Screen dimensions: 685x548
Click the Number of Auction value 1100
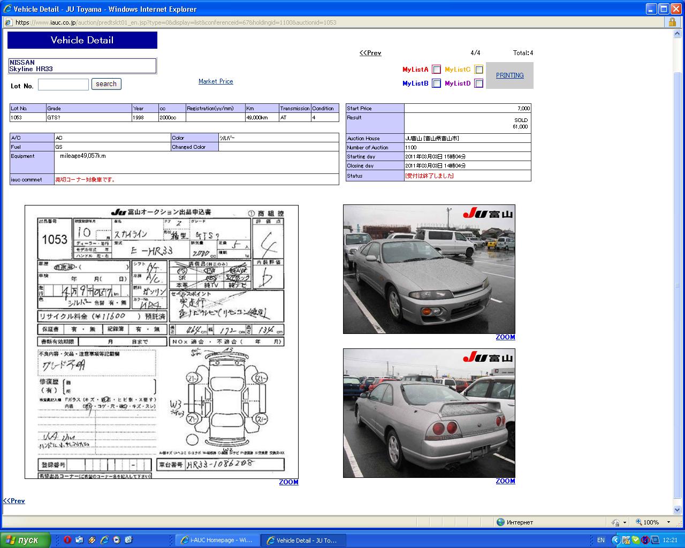(x=411, y=148)
